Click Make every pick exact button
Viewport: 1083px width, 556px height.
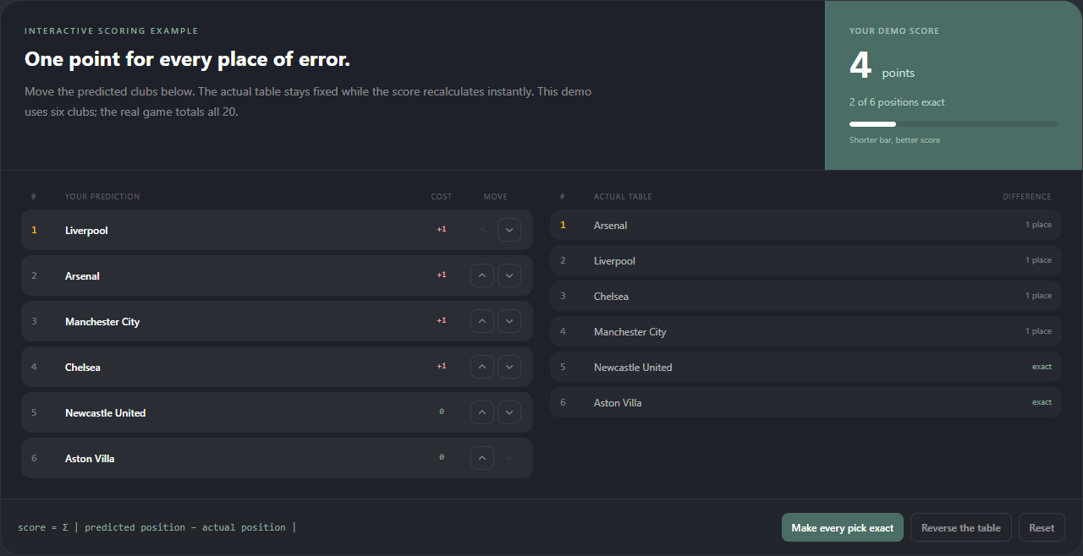(x=843, y=527)
